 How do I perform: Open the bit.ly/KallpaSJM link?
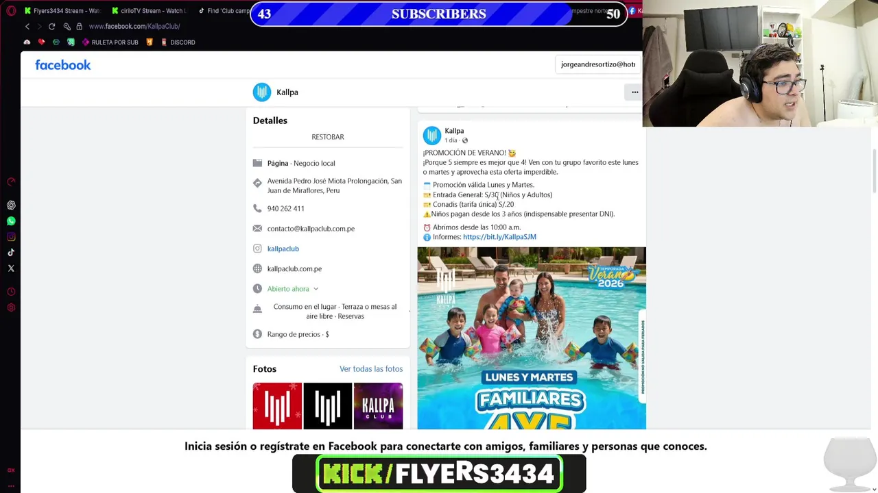499,237
